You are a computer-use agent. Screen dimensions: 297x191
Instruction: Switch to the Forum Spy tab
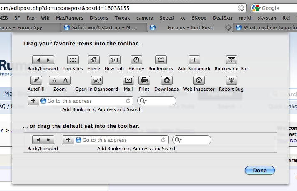coord(30,27)
